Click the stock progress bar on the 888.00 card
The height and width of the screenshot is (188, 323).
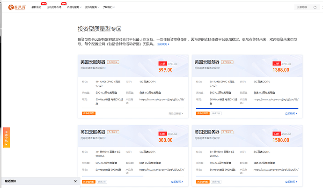tap(133, 177)
